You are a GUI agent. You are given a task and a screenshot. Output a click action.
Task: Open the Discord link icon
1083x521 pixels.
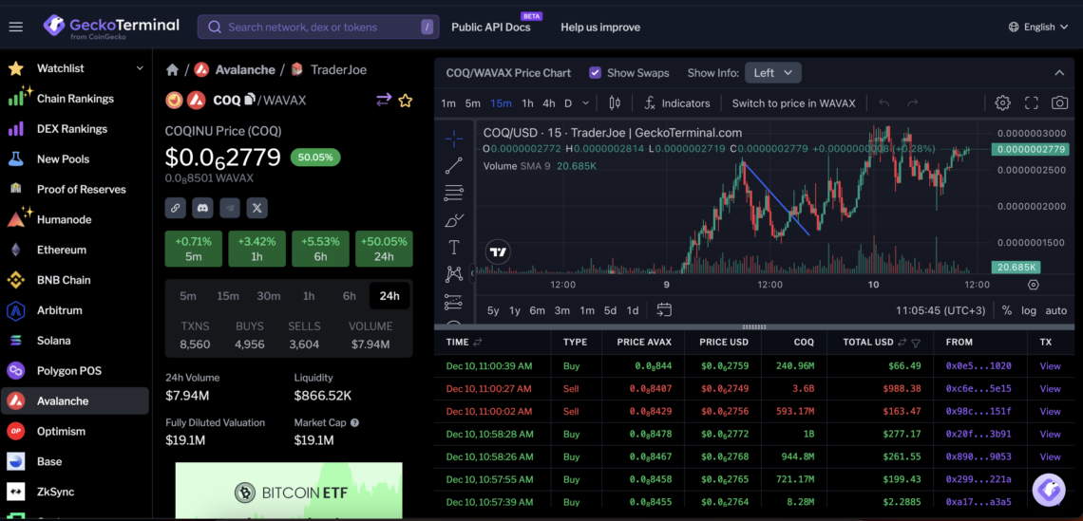coord(202,207)
